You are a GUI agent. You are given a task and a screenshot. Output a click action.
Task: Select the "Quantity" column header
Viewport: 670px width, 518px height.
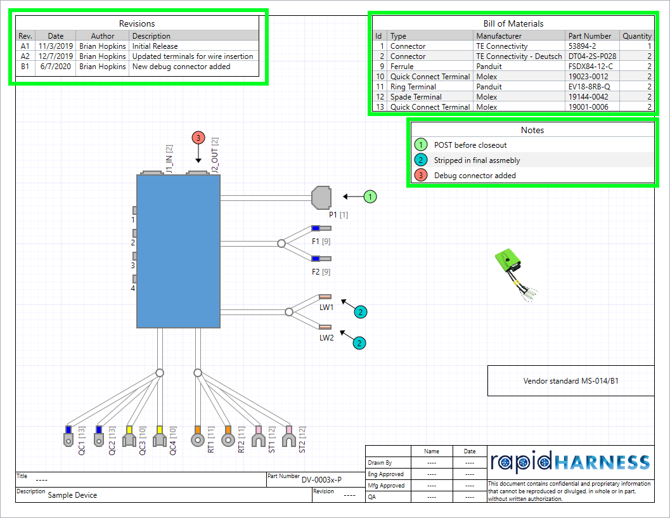tap(636, 36)
